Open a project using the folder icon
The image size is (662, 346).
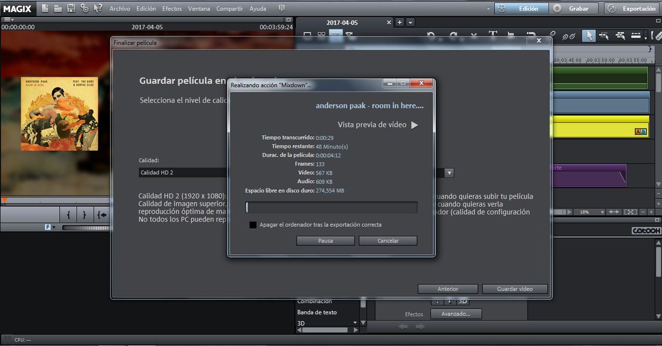[57, 8]
